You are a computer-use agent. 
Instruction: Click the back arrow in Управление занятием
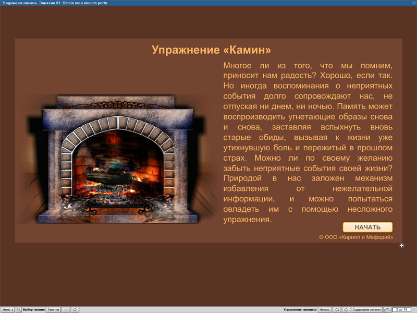[336, 309]
